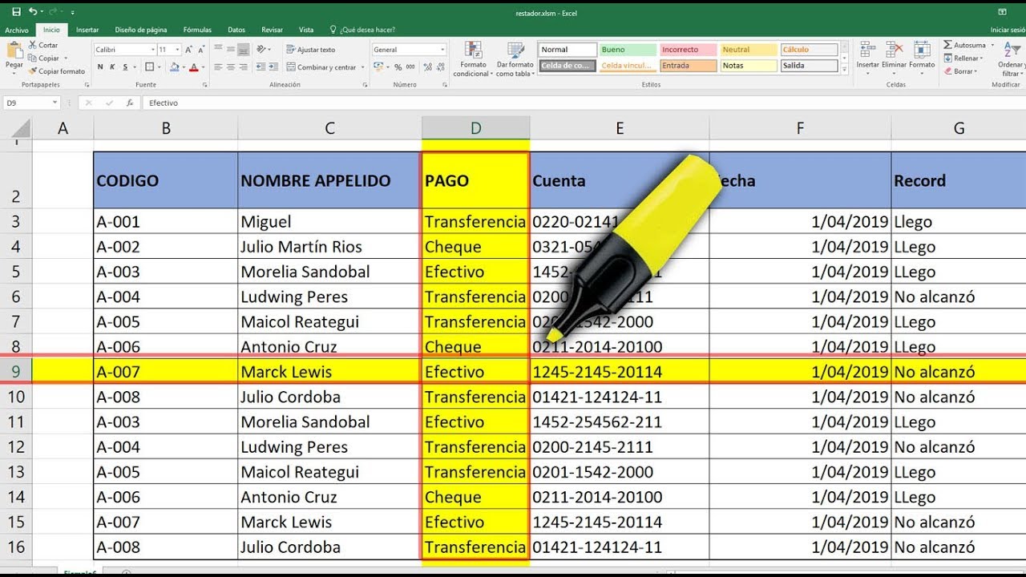Decrease font size with small A icon
The image size is (1026, 577).
[201, 50]
